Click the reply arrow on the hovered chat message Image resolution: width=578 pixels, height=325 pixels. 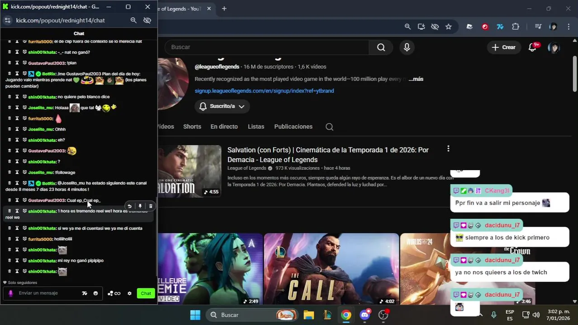coord(129,206)
